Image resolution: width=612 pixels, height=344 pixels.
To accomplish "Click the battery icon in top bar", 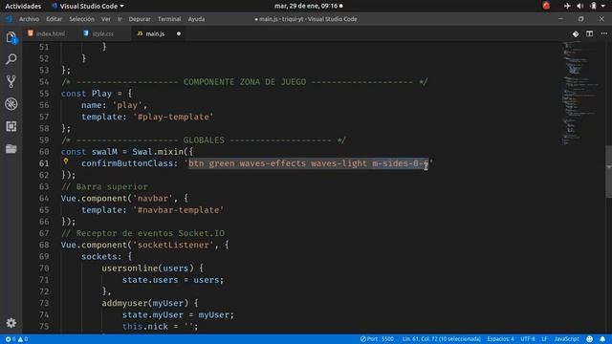I will pos(593,6).
